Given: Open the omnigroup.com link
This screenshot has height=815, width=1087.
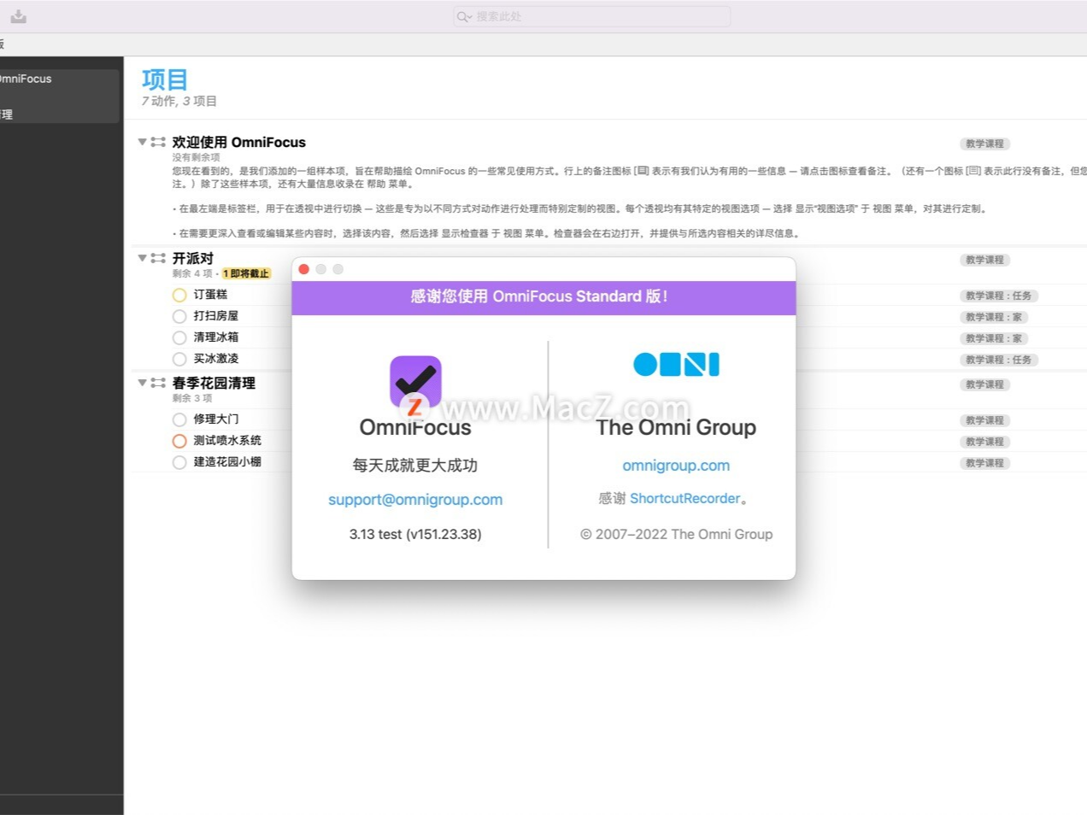Looking at the screenshot, I should (x=676, y=465).
